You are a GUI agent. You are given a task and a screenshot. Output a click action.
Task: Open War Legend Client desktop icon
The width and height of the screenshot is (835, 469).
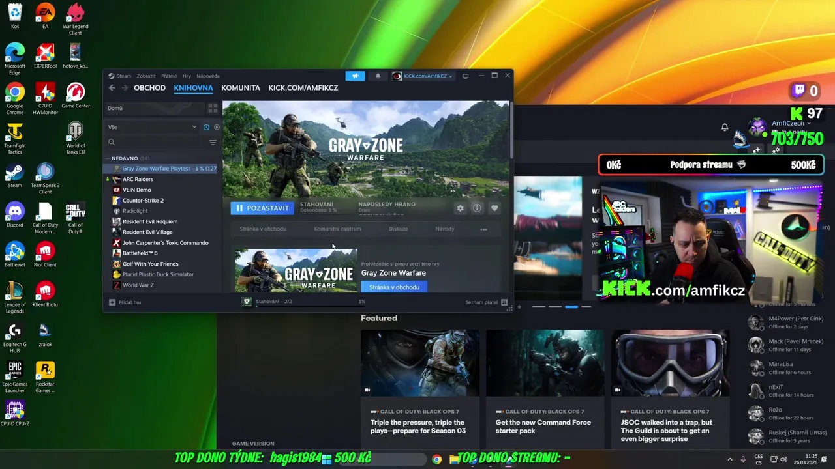(76, 20)
